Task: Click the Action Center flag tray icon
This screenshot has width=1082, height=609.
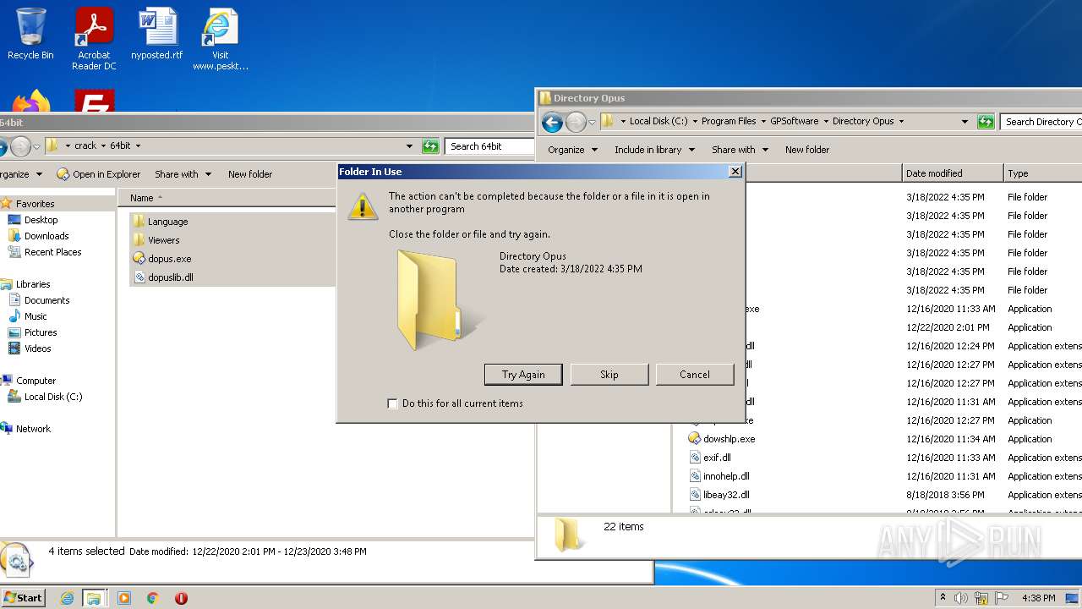Action: pos(1002,598)
